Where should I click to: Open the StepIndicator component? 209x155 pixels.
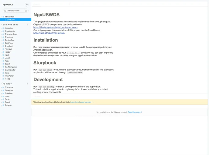click(x=10, y=70)
